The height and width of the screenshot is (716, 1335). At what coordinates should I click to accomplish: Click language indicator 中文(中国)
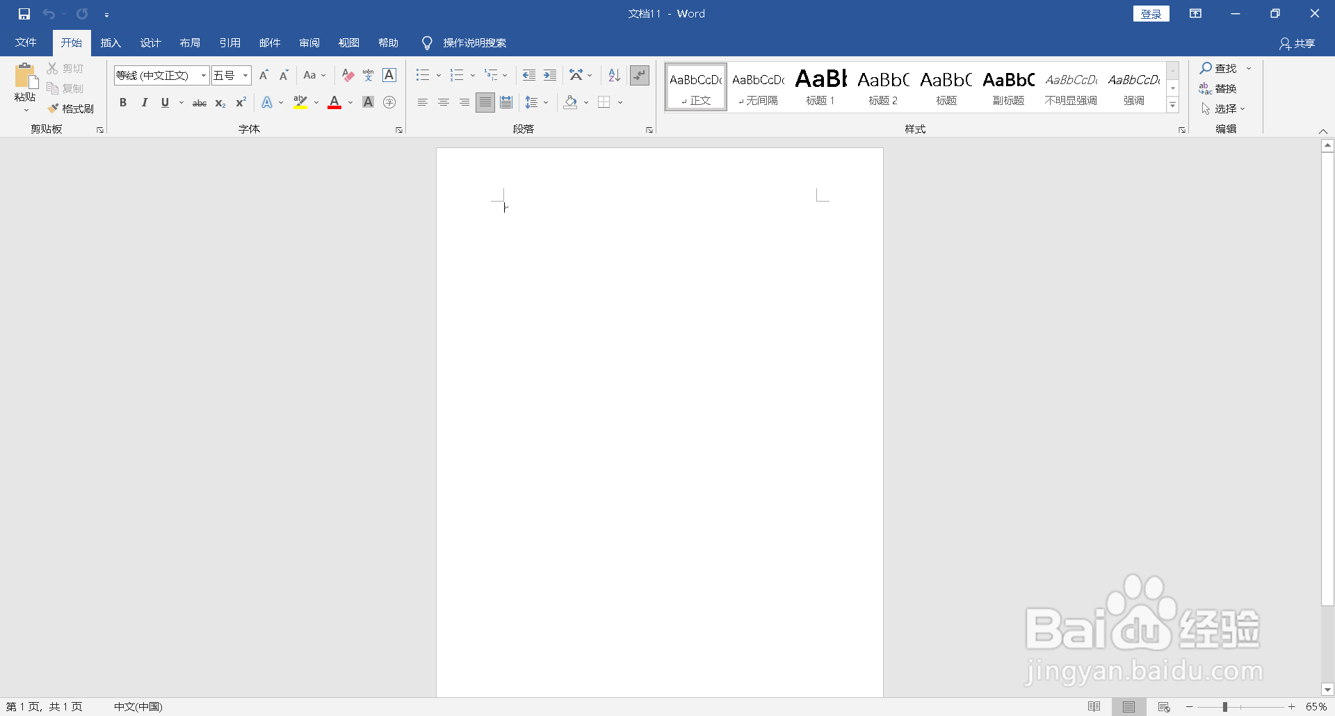coord(138,707)
